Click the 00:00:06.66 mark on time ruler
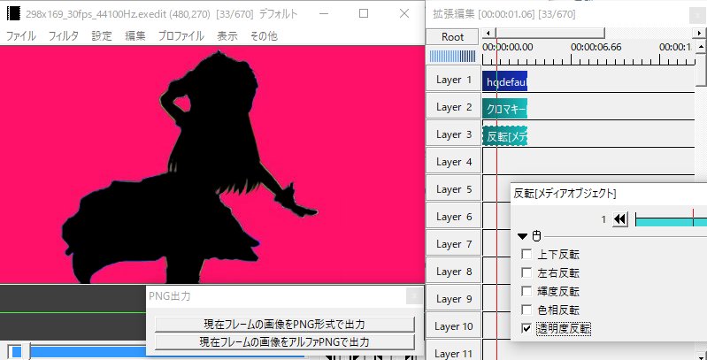707x360 pixels. coord(596,47)
